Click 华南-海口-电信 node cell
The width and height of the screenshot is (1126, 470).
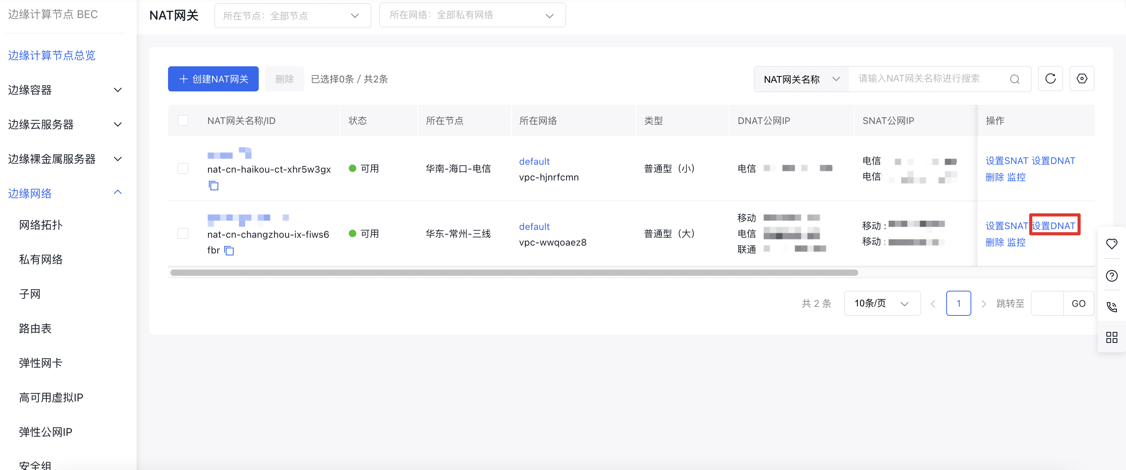click(458, 169)
